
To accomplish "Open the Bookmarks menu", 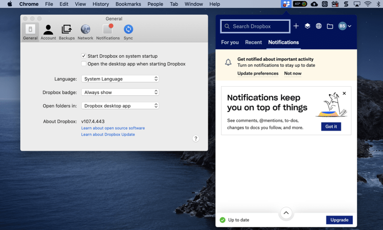I will click(x=128, y=4).
